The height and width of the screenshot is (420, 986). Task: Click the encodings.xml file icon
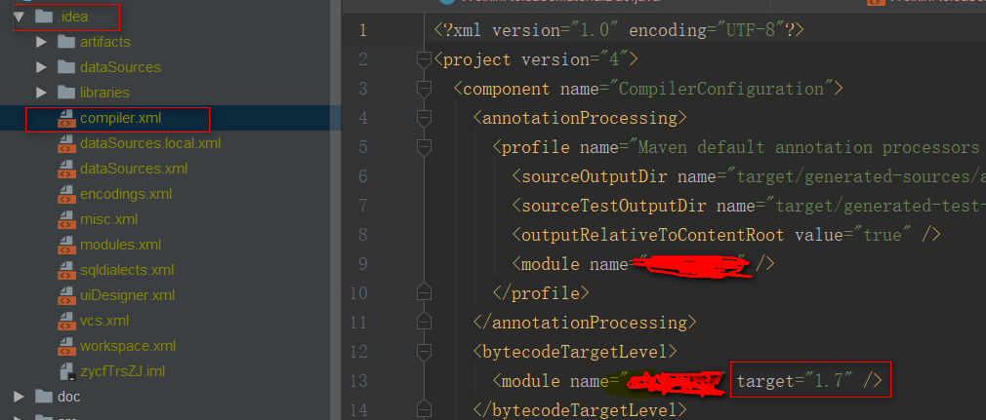[x=66, y=194]
